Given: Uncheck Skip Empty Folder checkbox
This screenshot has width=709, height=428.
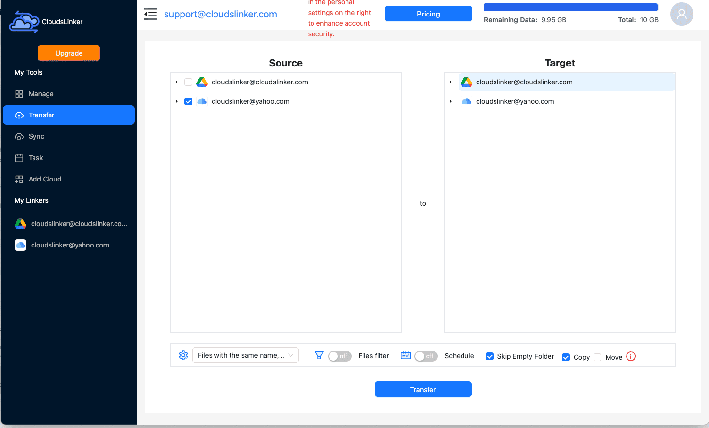Looking at the screenshot, I should (490, 356).
